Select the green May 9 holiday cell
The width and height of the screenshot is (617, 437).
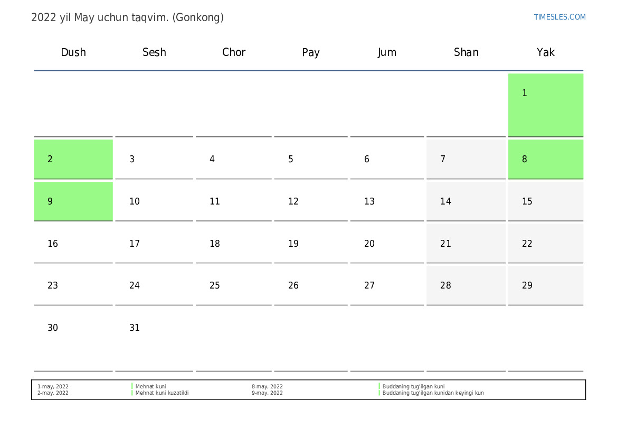pos(73,201)
